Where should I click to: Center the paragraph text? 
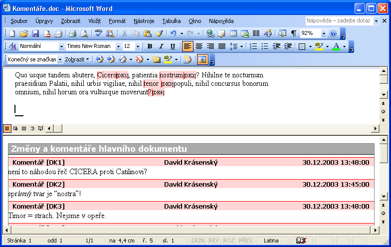tap(198, 46)
